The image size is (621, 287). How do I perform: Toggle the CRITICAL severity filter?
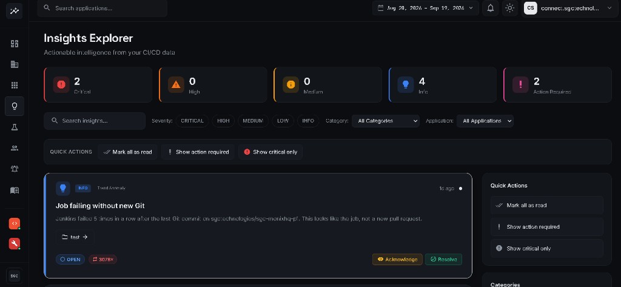[192, 121]
